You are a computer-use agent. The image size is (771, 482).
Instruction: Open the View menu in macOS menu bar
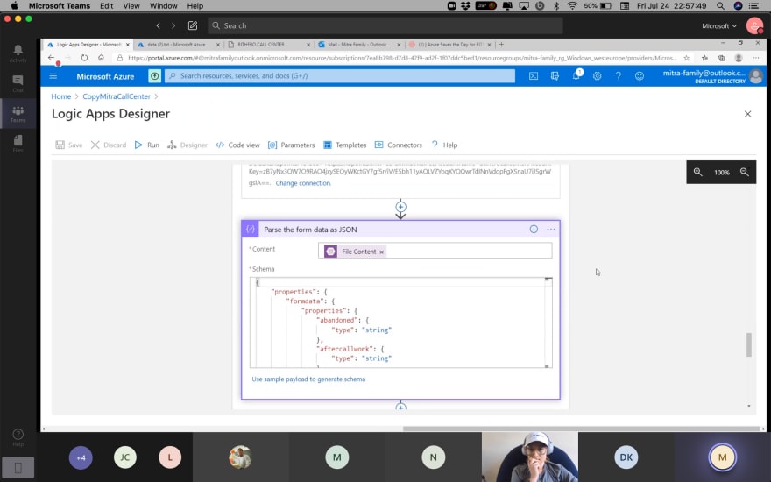pos(131,6)
